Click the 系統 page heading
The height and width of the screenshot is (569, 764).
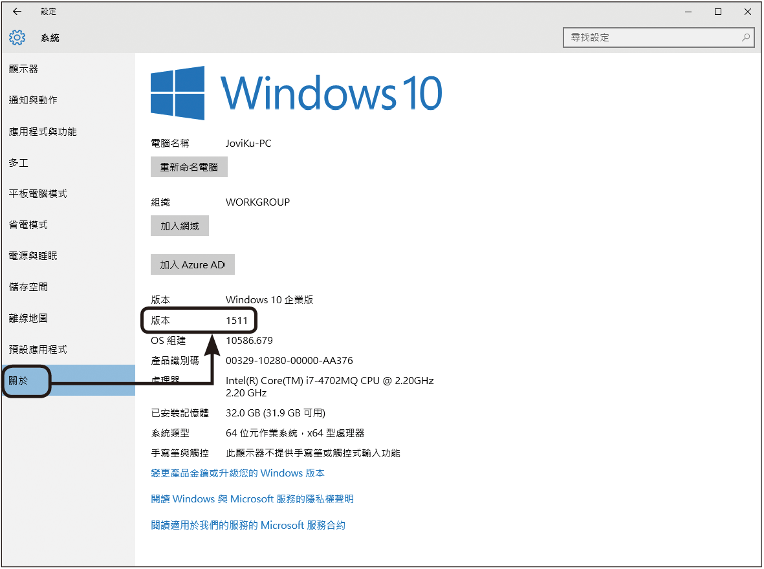50,38
